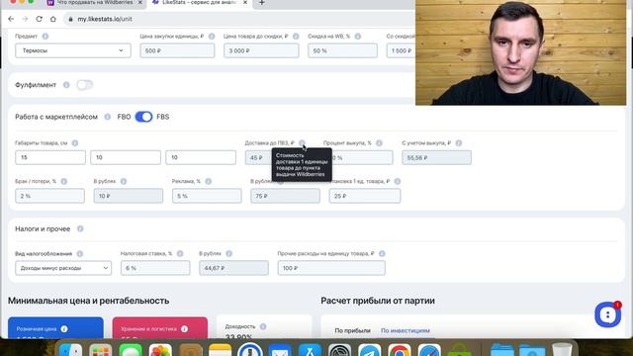This screenshot has width=633, height=356.
Task: Click info icon beside Налоговая ставка
Action: coord(180,253)
